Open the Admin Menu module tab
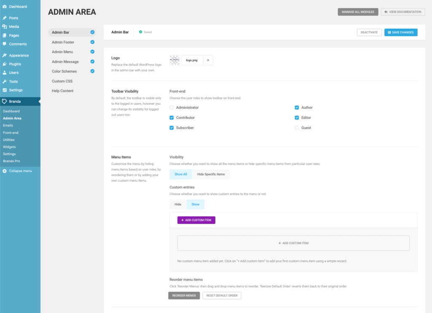Screen dimensions: 432x313 pyautogui.click(x=72, y=52)
